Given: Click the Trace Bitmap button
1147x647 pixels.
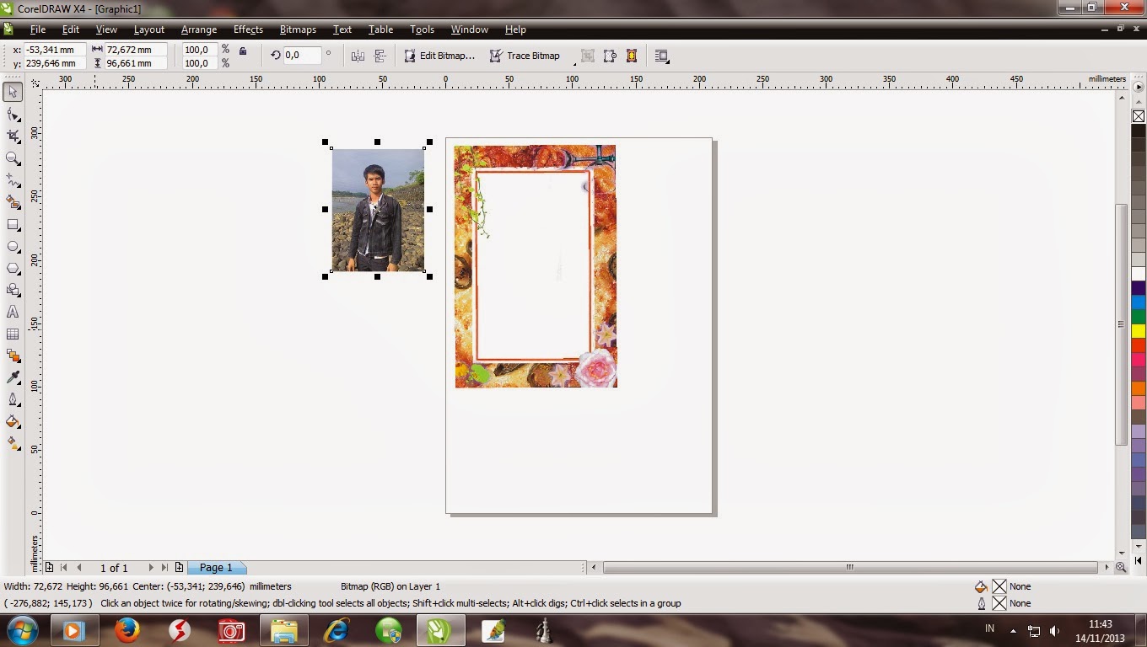Looking at the screenshot, I should [x=527, y=56].
